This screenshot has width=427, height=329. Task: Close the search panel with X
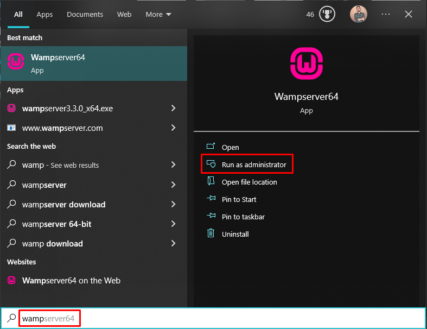click(409, 14)
